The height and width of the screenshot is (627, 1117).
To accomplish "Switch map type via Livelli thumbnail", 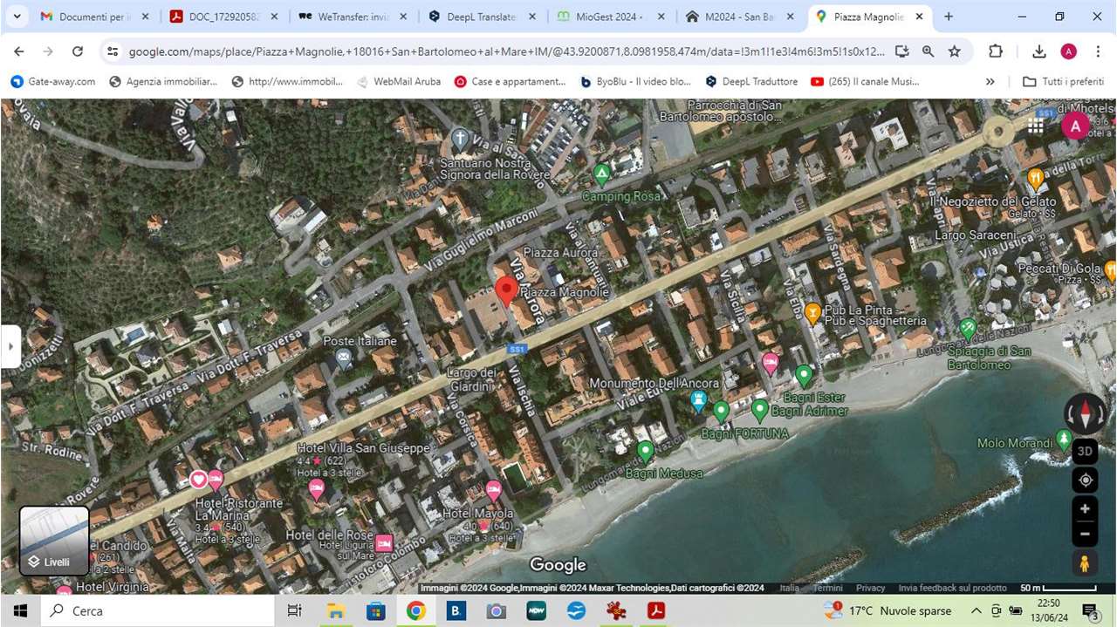I will click(x=54, y=541).
